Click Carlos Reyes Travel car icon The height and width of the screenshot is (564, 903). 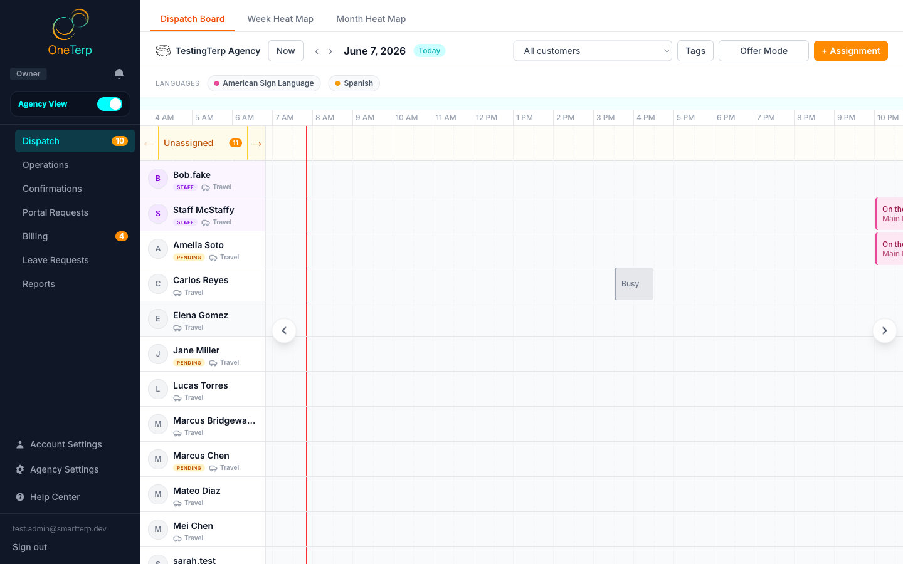click(177, 293)
